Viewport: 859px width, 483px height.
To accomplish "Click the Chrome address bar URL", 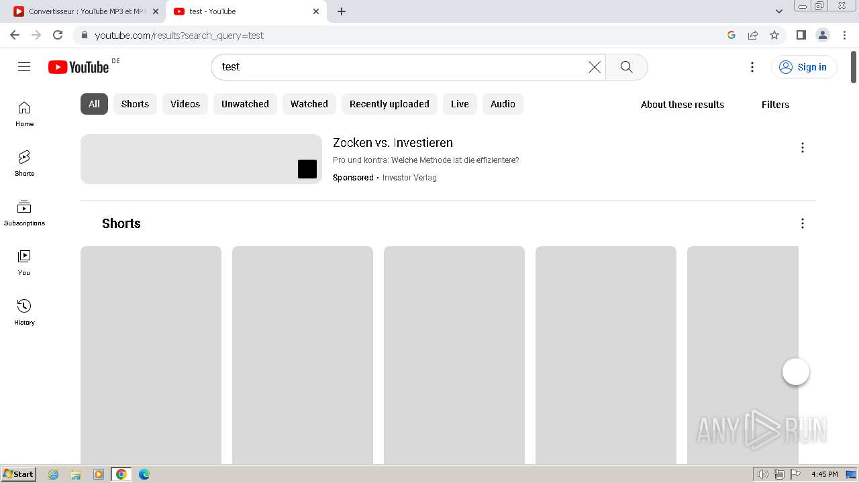I will click(x=179, y=35).
